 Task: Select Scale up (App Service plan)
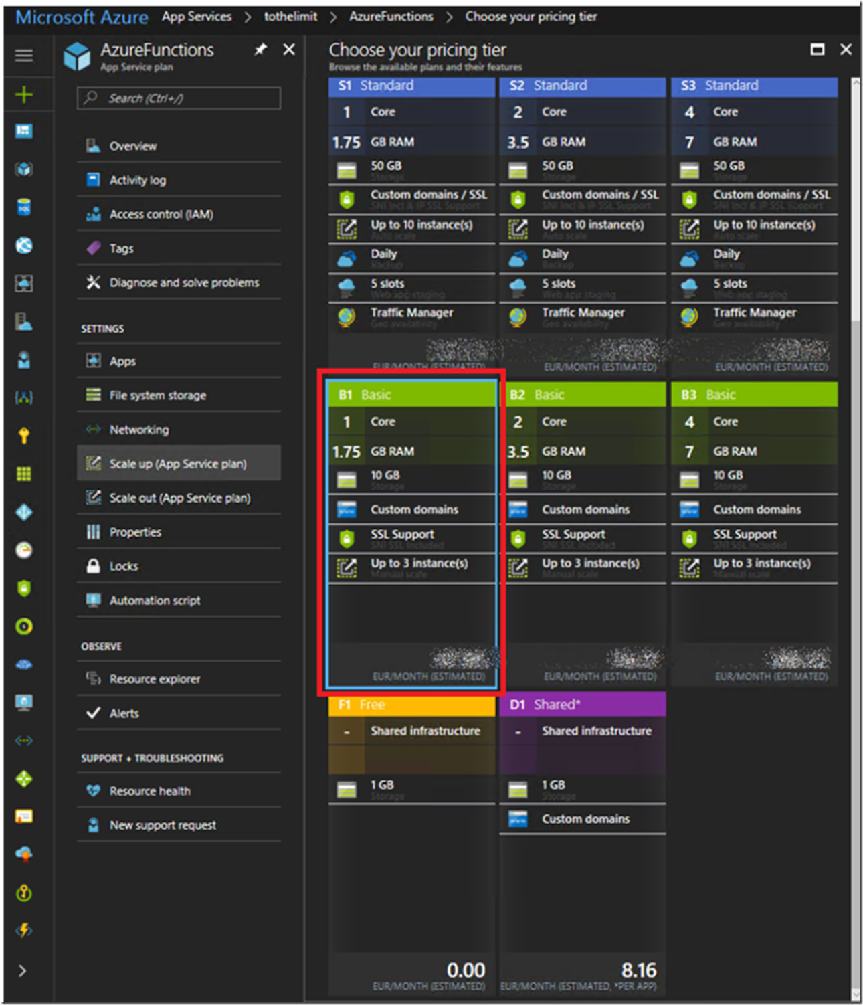(179, 464)
